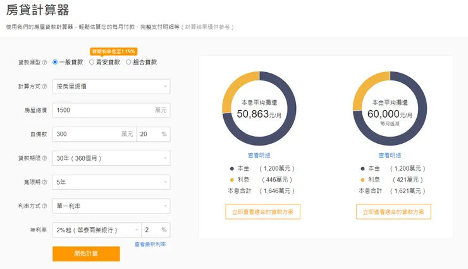Expand the 貸款期限 30年 dropdown
This screenshot has width=468, height=269.
[111, 158]
